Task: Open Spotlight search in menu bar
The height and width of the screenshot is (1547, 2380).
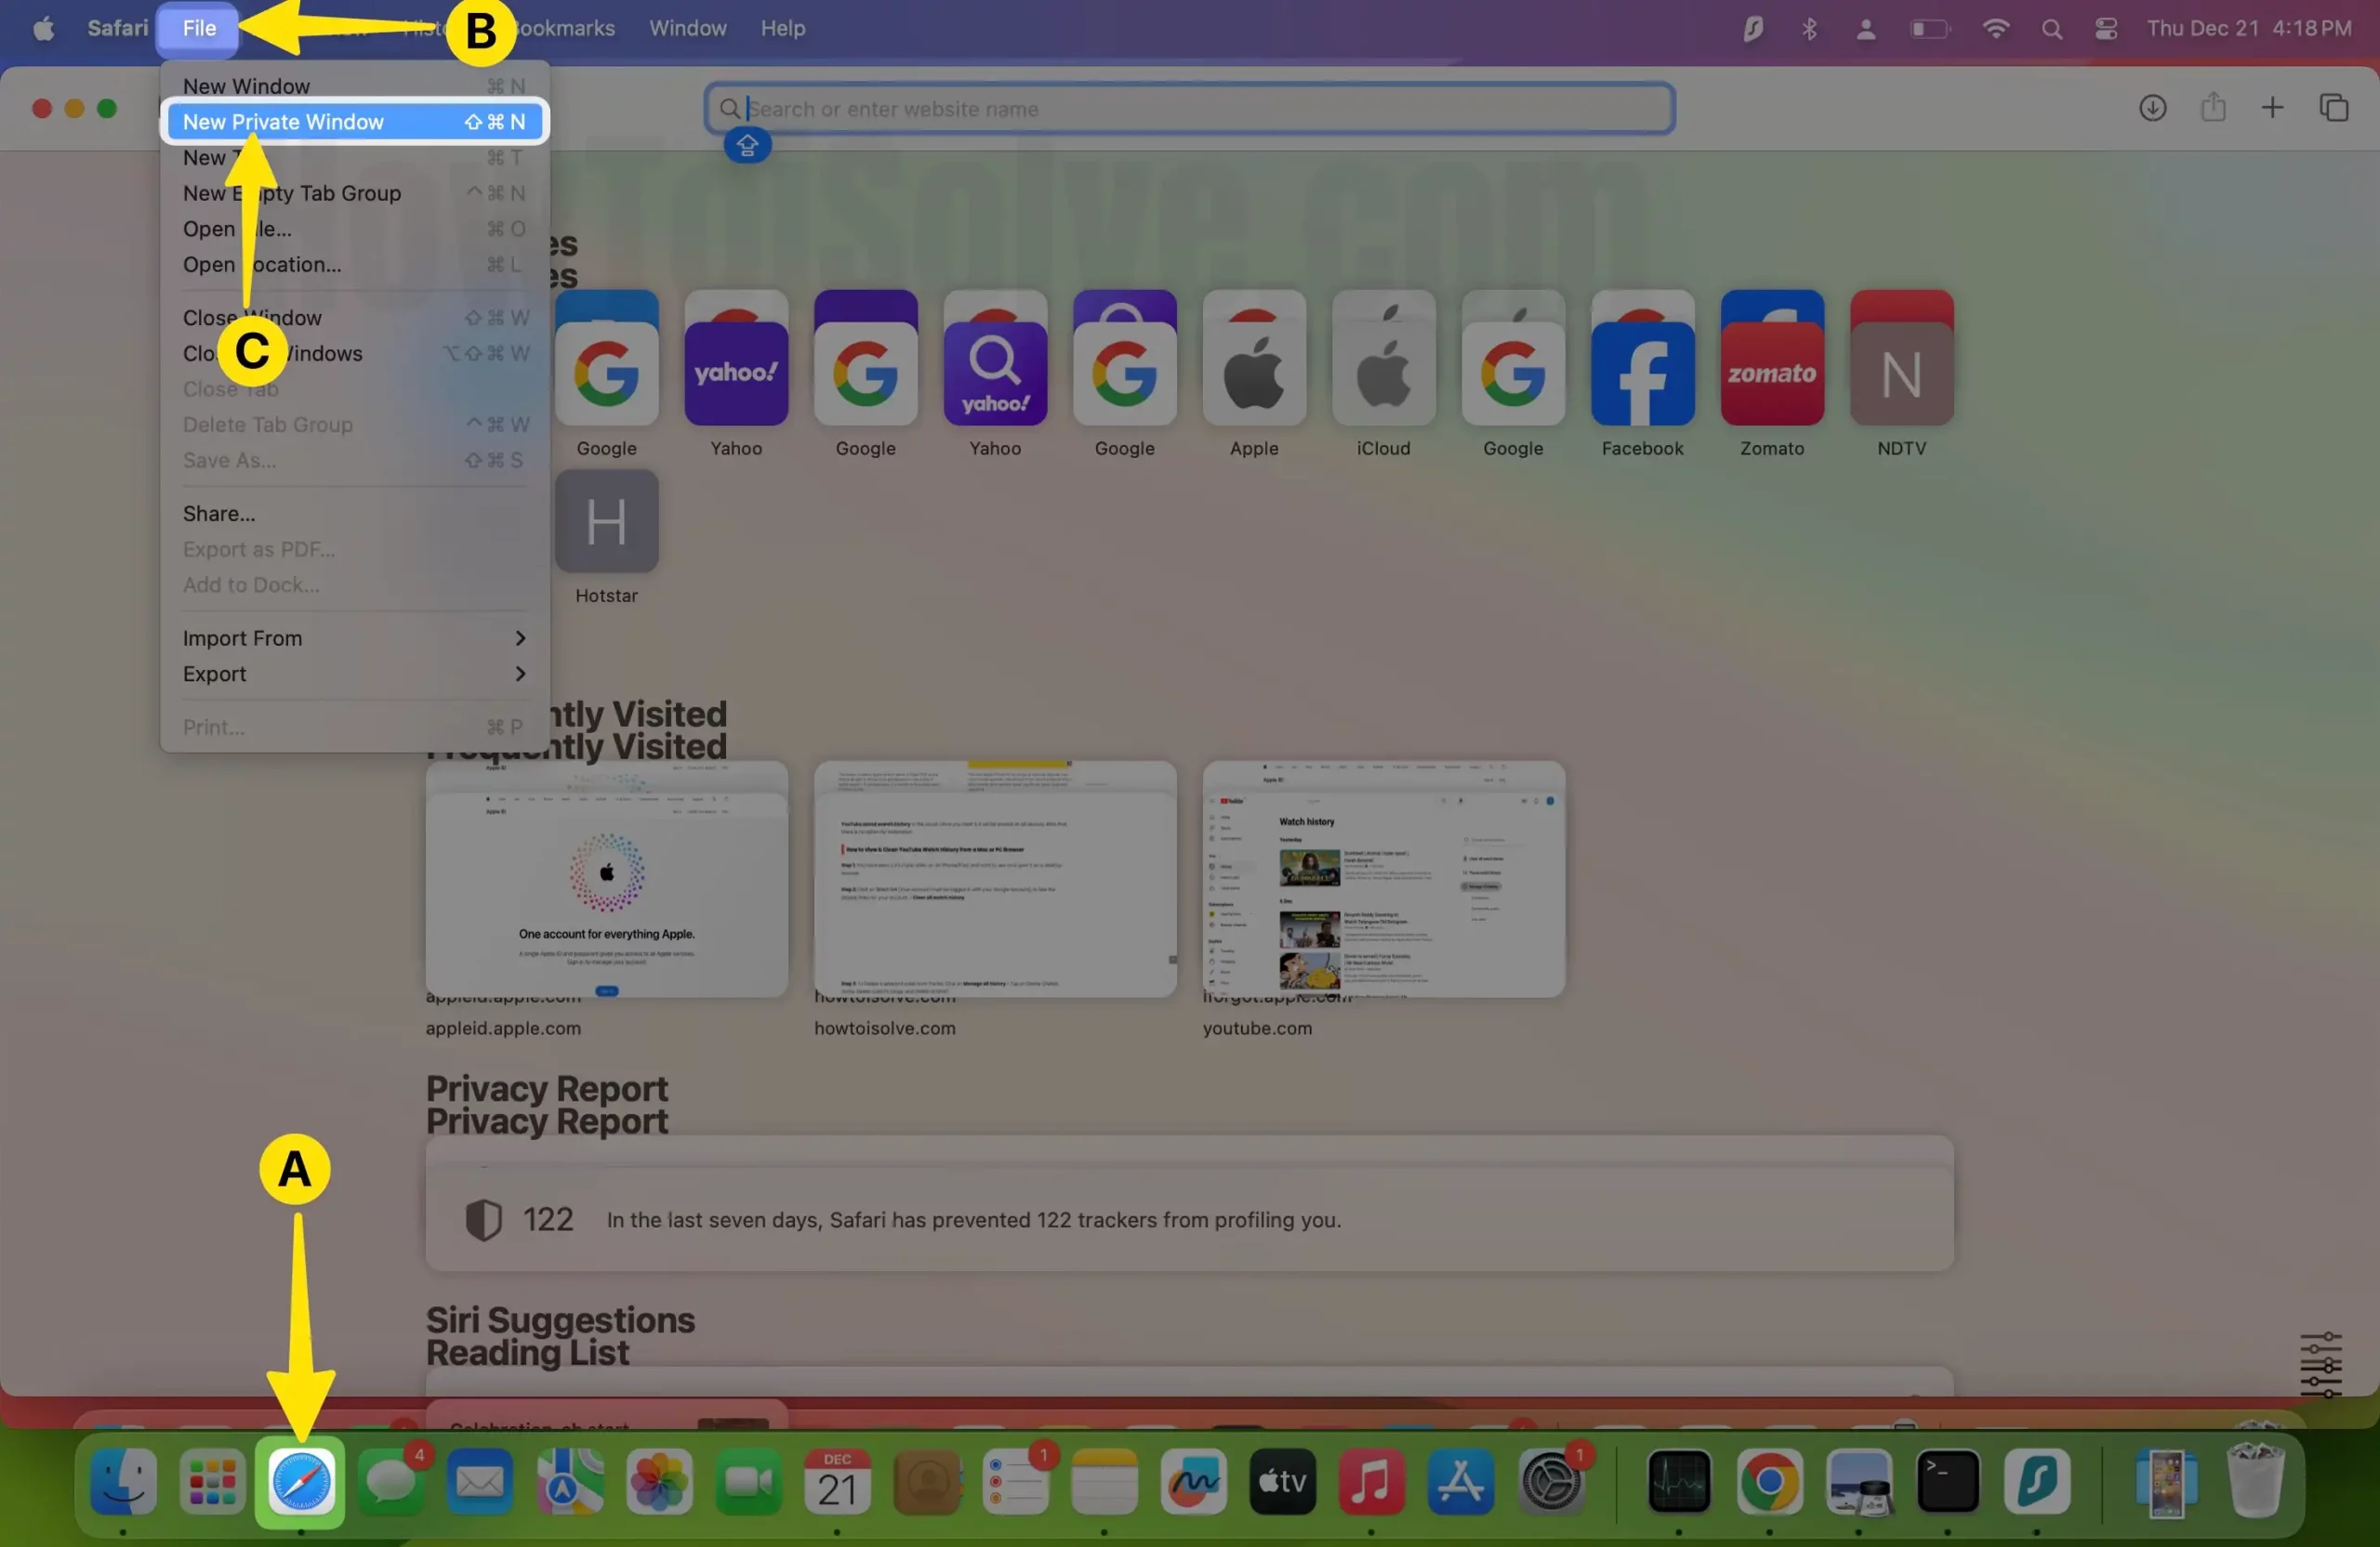Action: click(x=2051, y=29)
